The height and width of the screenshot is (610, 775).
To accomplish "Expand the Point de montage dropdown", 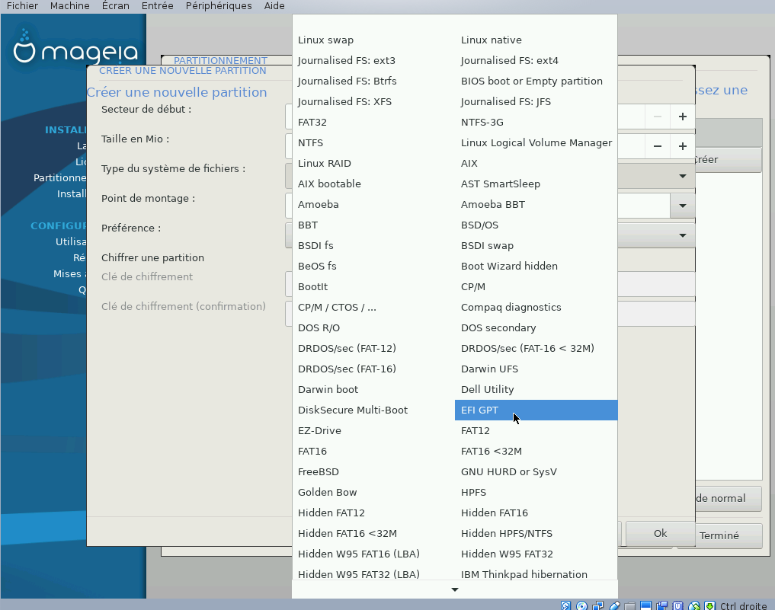I will (x=683, y=206).
